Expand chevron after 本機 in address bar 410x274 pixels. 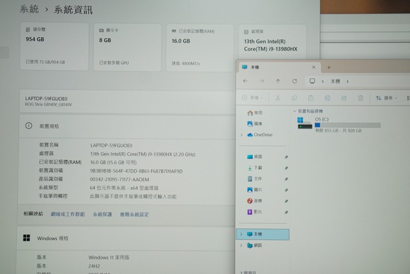point(347,81)
